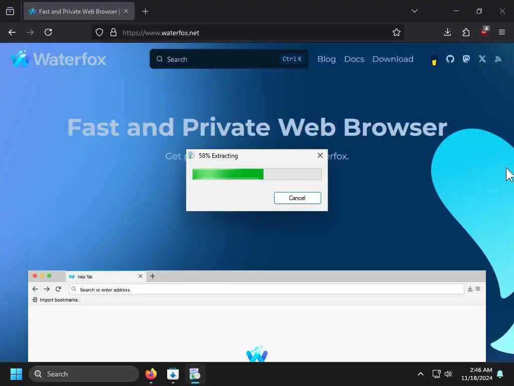Viewport: 514px width, 386px height.
Task: Open the extensions puzzle icon
Action: click(466, 32)
